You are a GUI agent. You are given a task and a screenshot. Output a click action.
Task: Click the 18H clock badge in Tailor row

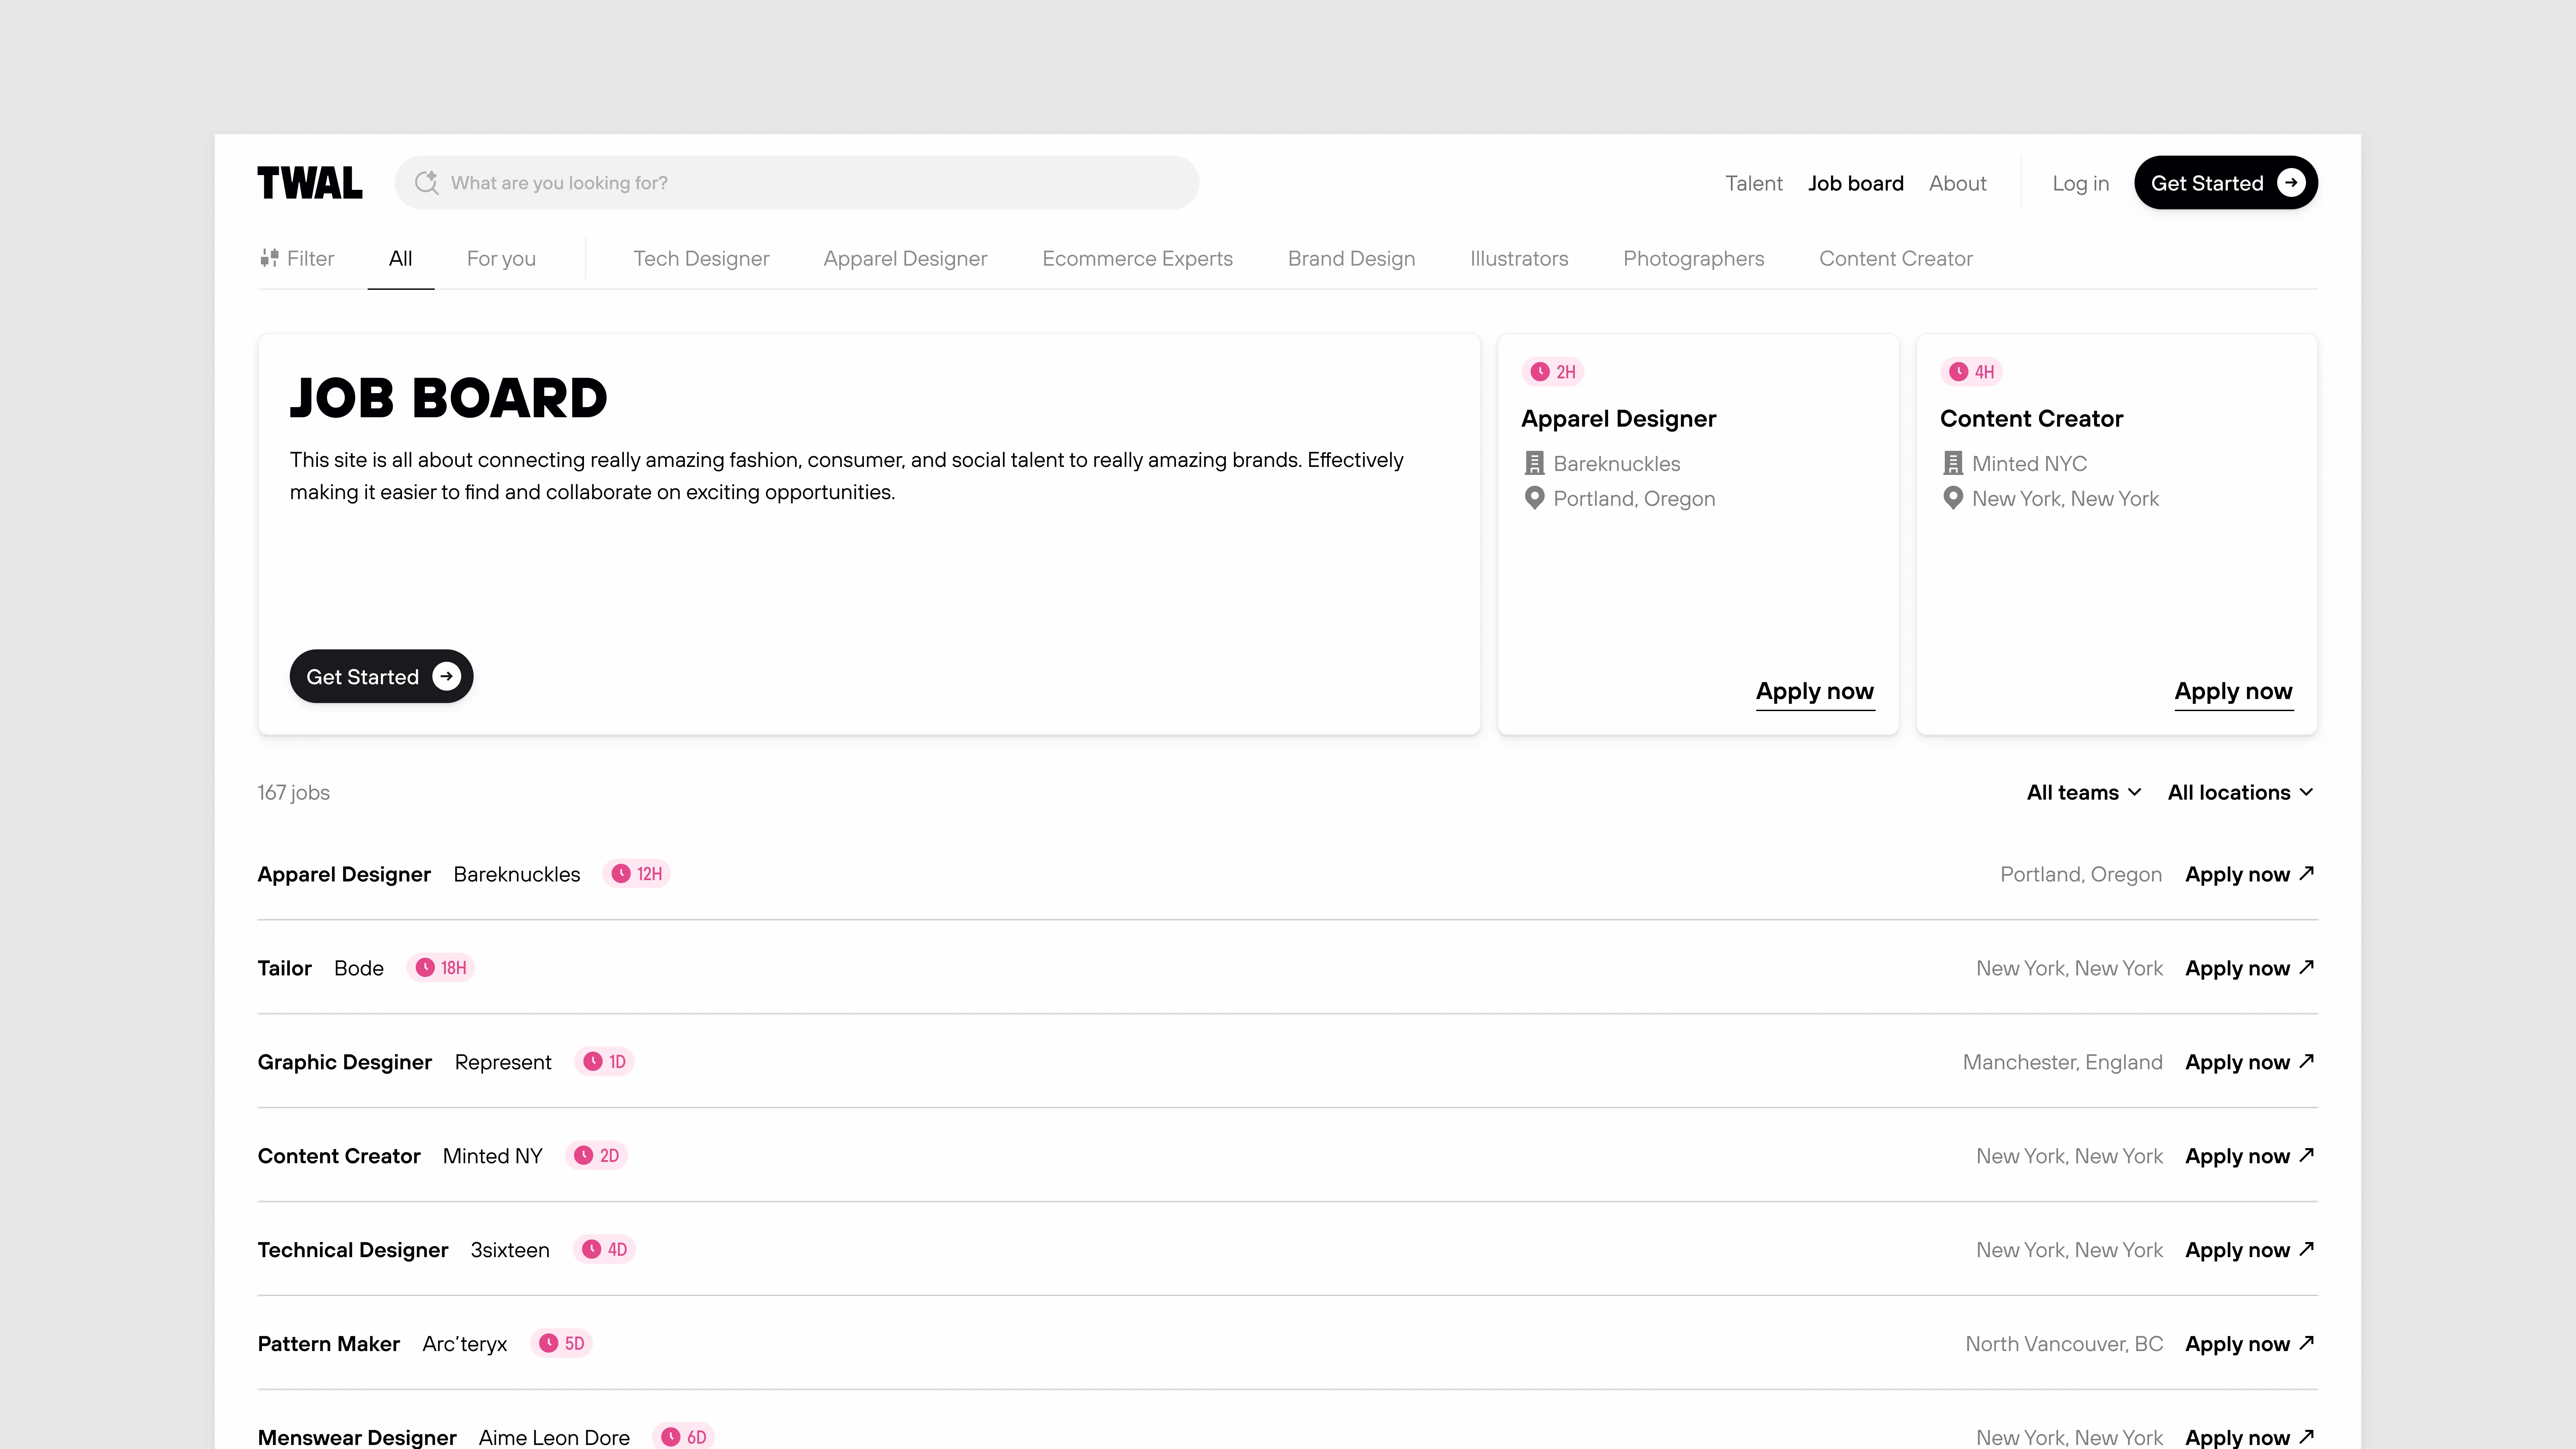tap(441, 968)
